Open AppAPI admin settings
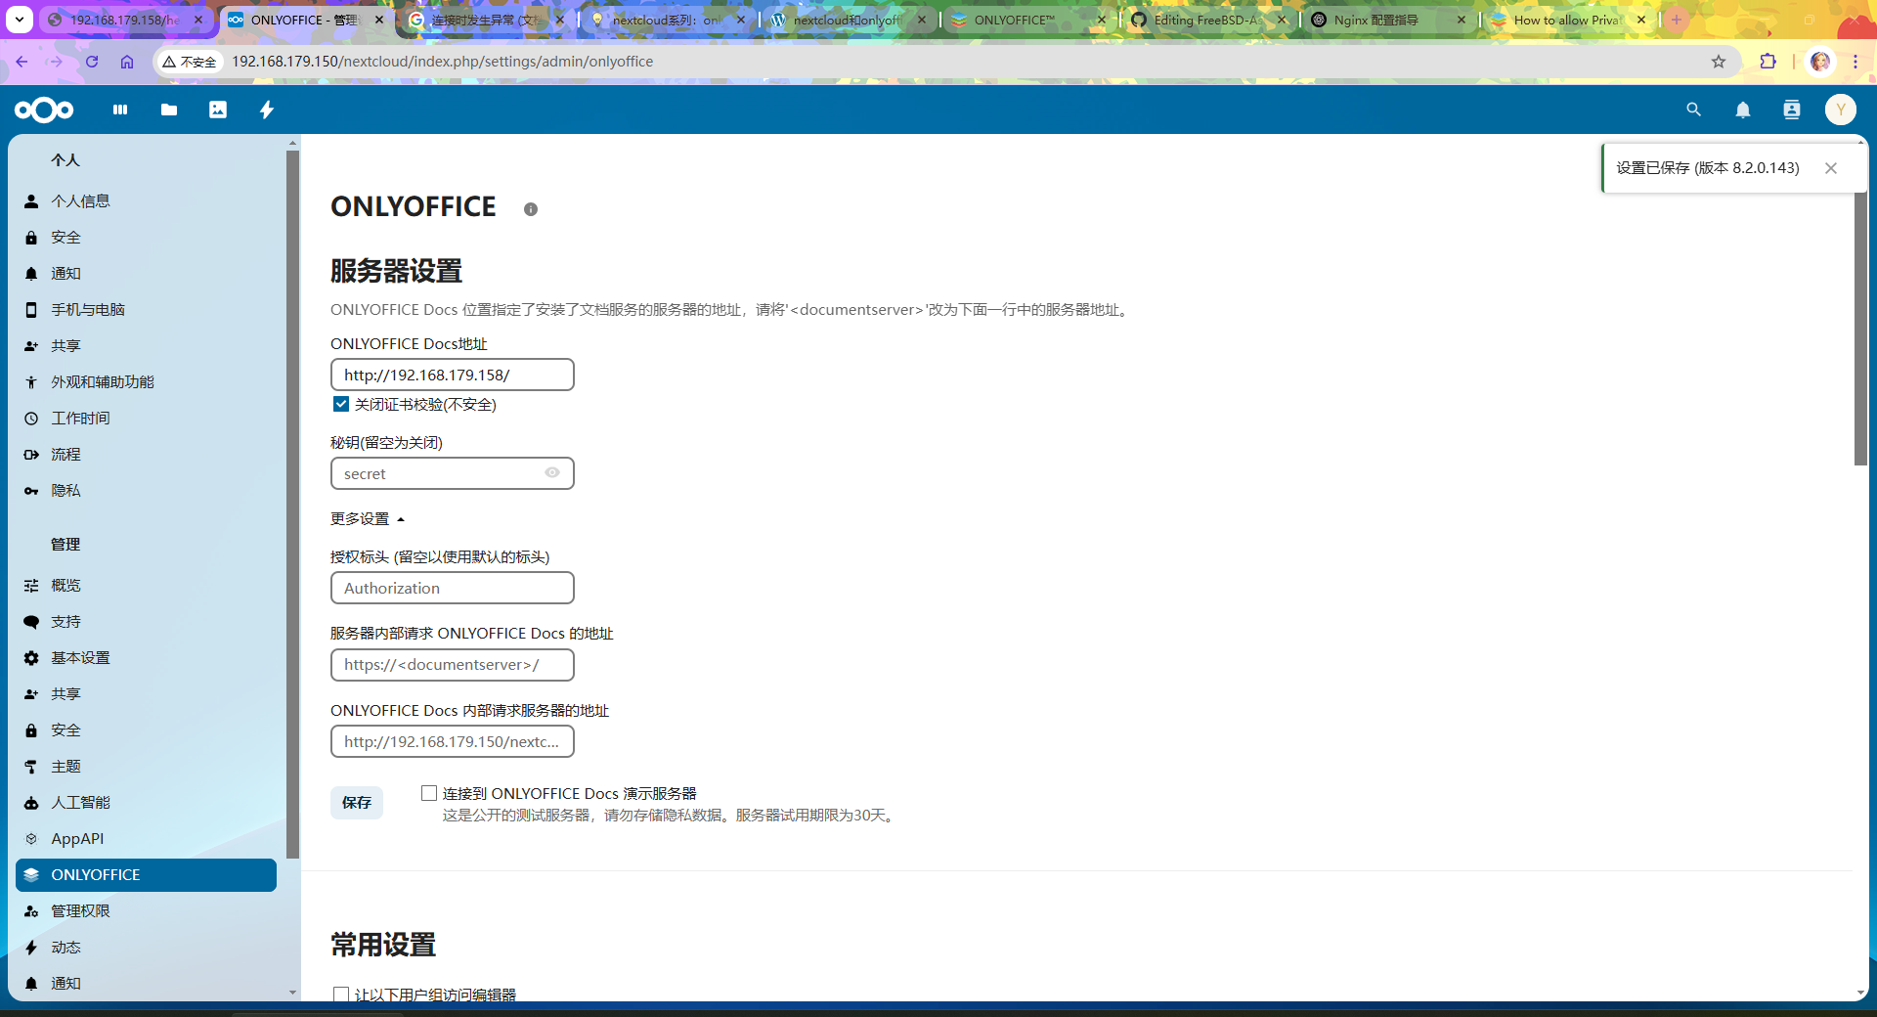1877x1017 pixels. pyautogui.click(x=146, y=839)
